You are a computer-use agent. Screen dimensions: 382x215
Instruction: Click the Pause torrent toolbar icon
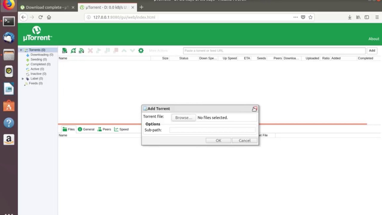[107, 51]
